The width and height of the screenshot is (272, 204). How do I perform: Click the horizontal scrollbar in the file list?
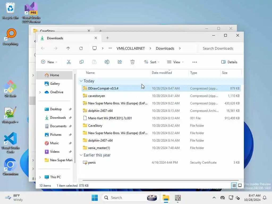point(160,180)
